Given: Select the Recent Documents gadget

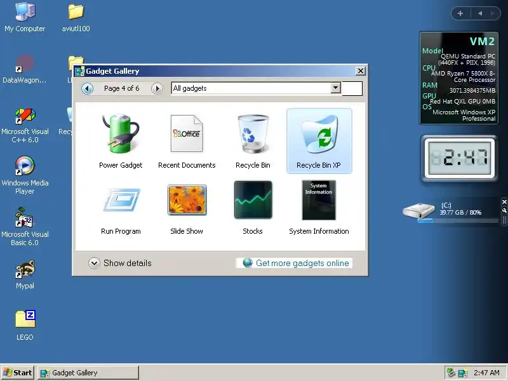Looking at the screenshot, I should [187, 141].
